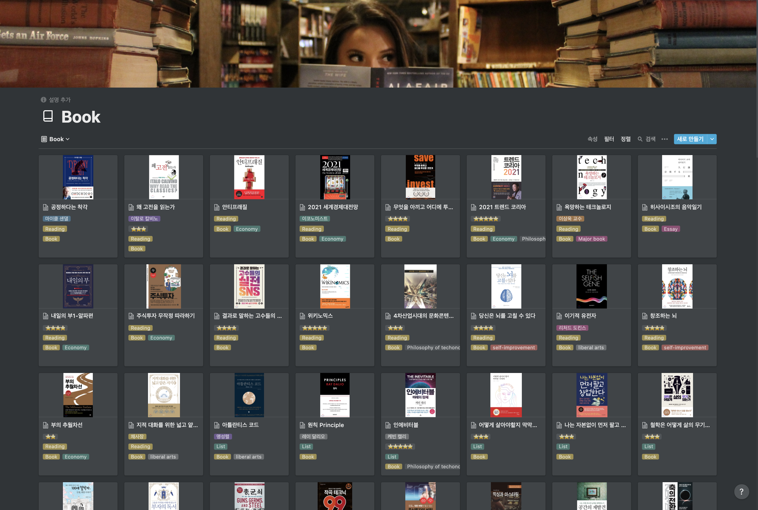Click page icon of 철학은 어떻게 삶의 무기

tap(645, 425)
